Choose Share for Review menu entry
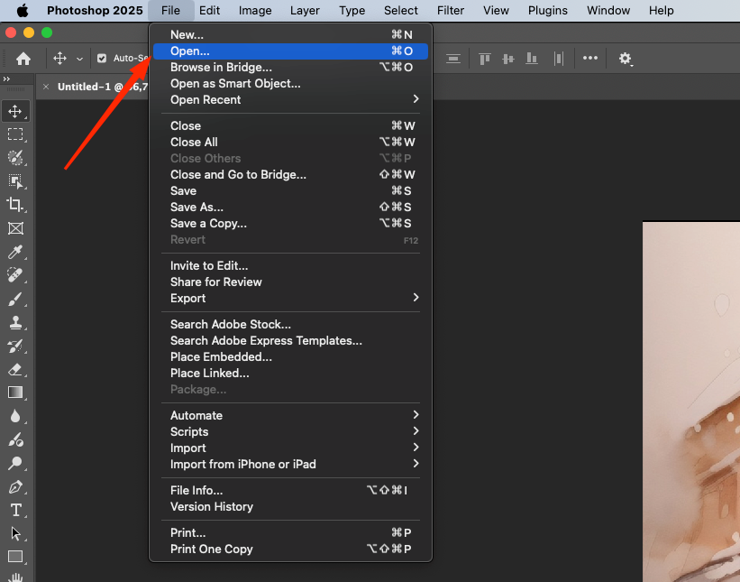740x582 pixels. point(290,282)
